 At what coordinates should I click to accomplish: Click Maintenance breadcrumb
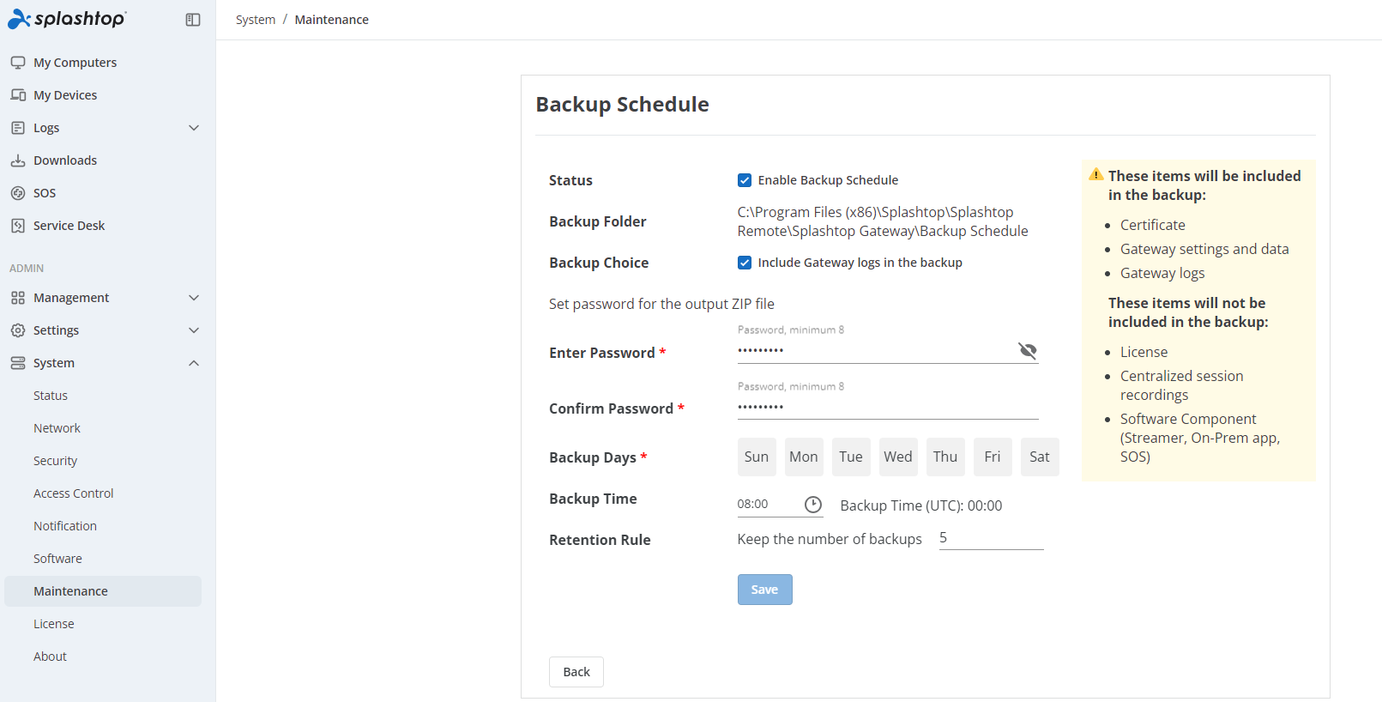(x=332, y=20)
